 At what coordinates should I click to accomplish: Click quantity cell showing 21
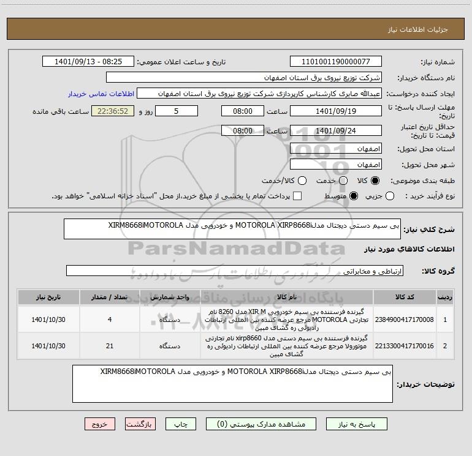pos(109,346)
